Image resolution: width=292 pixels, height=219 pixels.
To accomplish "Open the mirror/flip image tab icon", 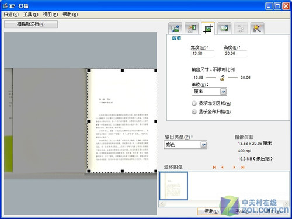I will click(x=224, y=29).
